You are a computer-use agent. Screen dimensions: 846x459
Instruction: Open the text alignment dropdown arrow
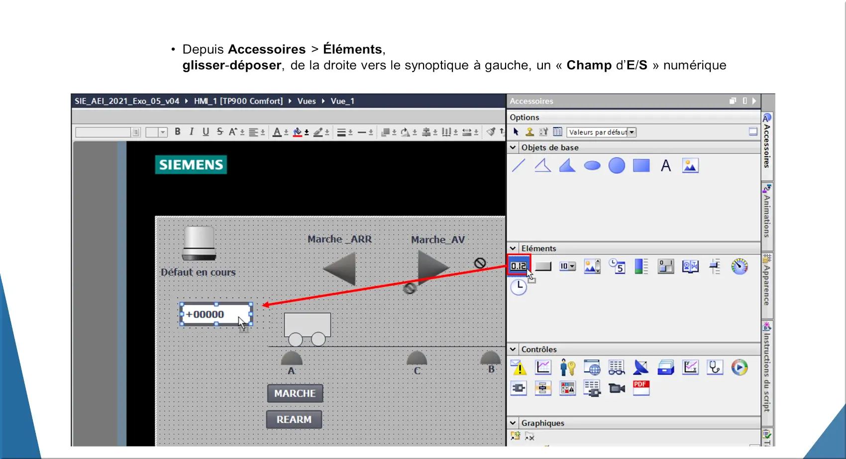(263, 132)
